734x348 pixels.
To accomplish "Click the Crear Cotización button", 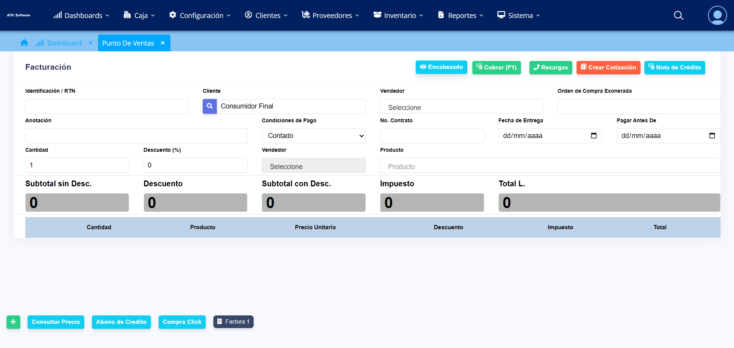I will [x=608, y=67].
